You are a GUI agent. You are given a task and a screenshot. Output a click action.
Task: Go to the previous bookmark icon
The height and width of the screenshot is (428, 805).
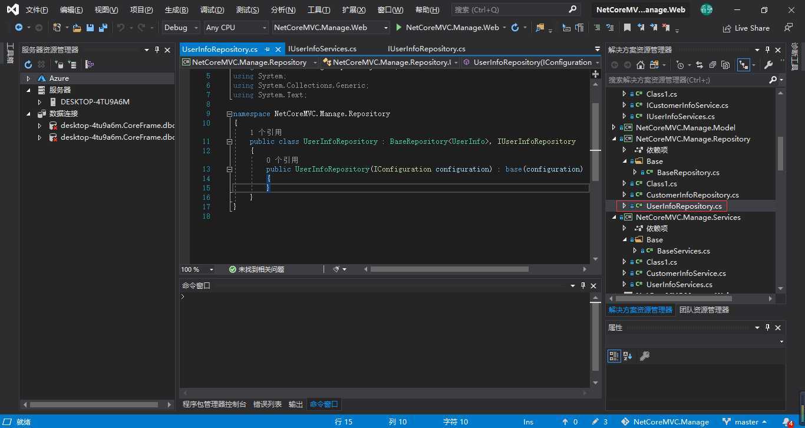pyautogui.click(x=641, y=28)
